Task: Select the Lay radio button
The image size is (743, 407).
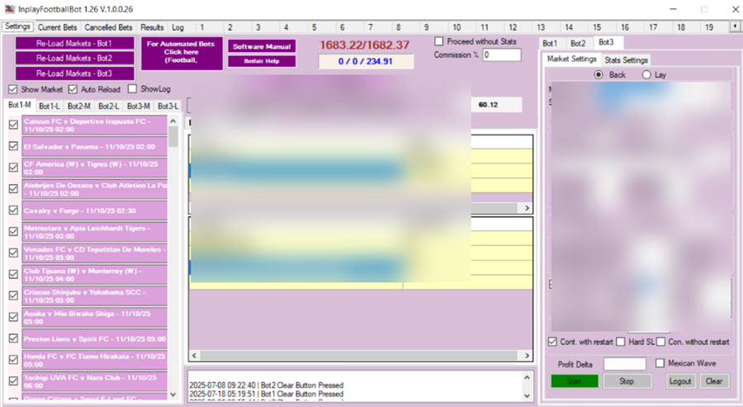Action: (x=647, y=74)
